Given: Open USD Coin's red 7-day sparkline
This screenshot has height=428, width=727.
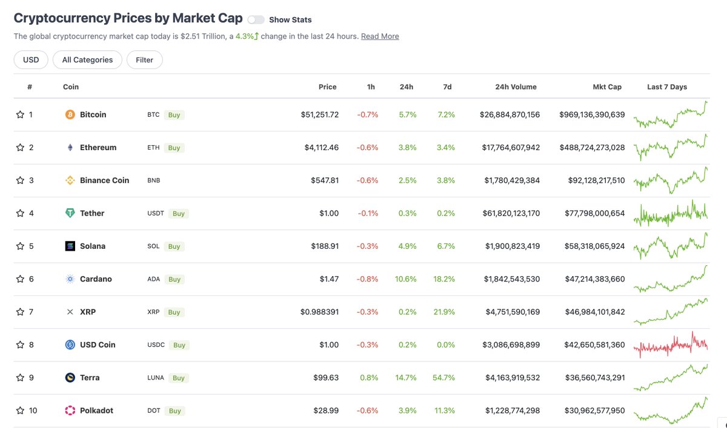Looking at the screenshot, I should [671, 344].
